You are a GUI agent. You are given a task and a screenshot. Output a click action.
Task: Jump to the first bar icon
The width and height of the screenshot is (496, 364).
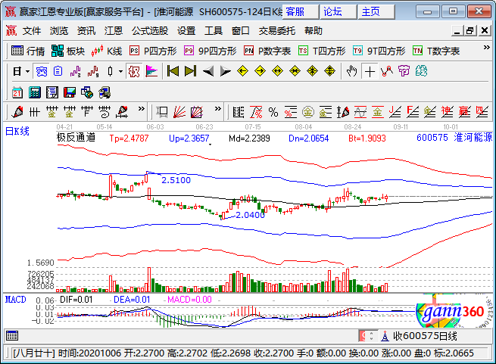point(173,71)
